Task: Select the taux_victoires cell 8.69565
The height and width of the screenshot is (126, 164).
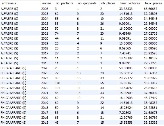Action: [x=131, y=48]
